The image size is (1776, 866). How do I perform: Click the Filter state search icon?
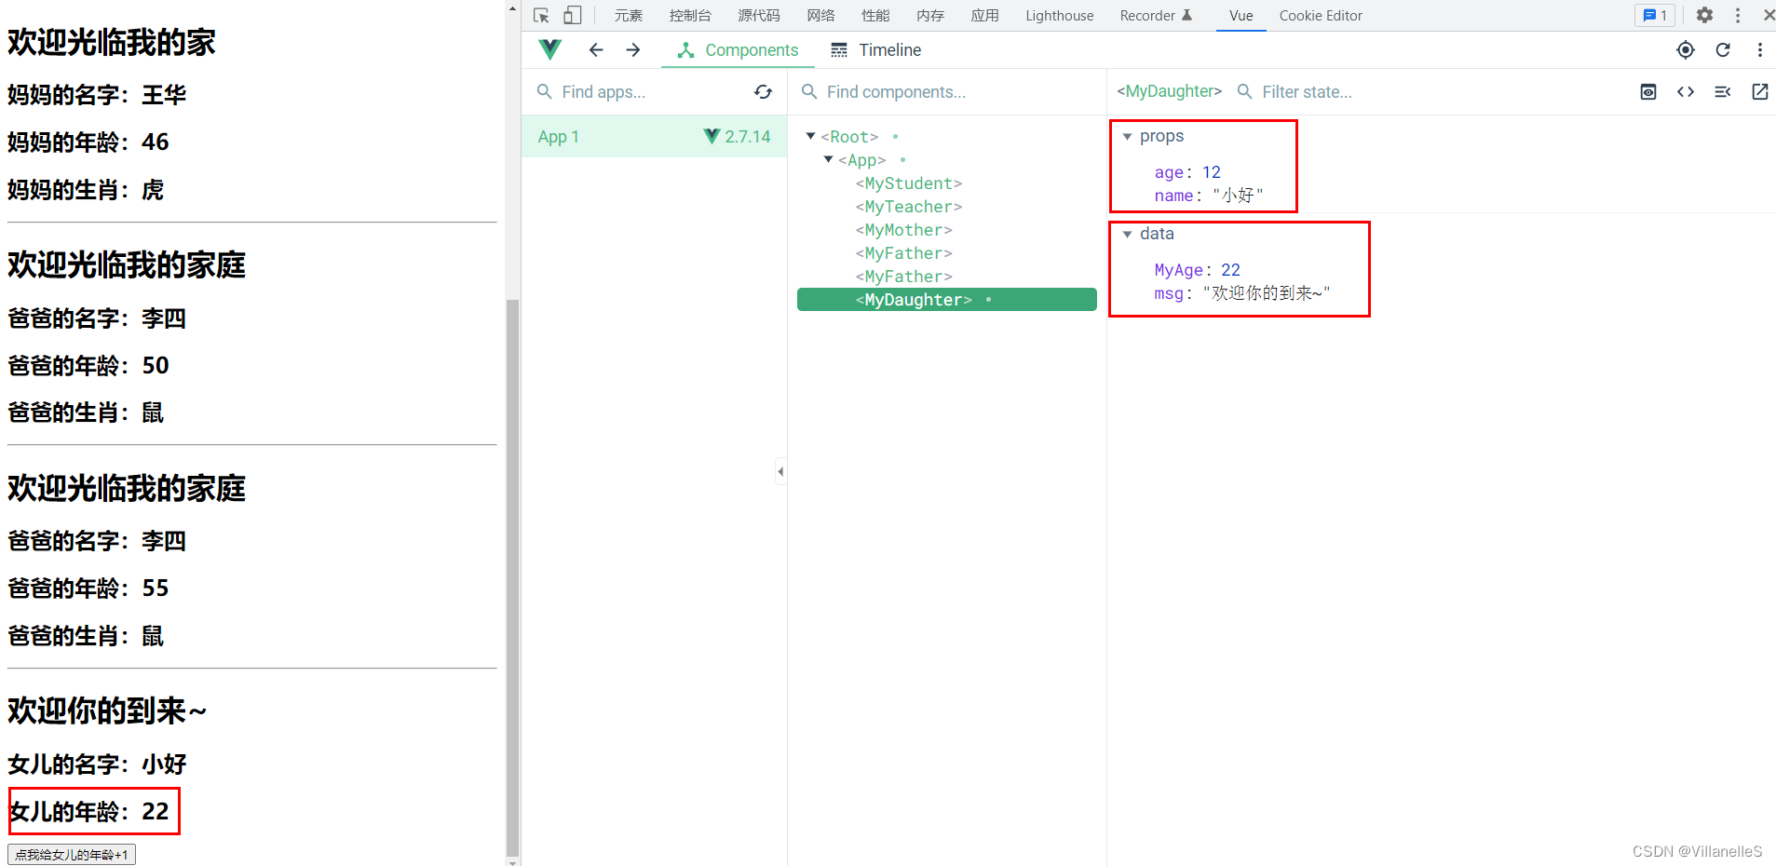pos(1244,91)
